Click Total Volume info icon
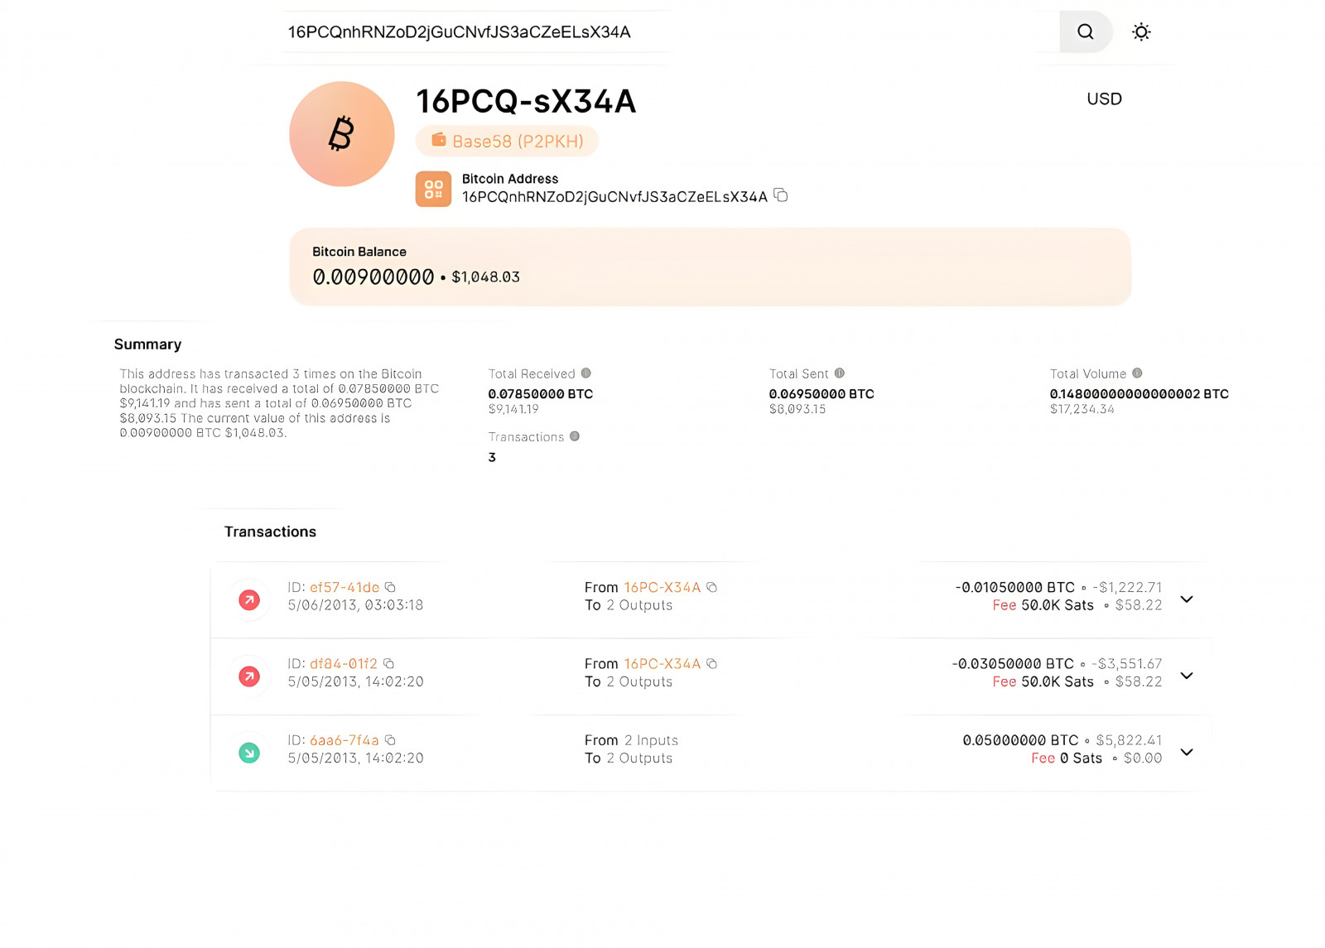Viewport: 1325px width, 948px height. [1137, 373]
